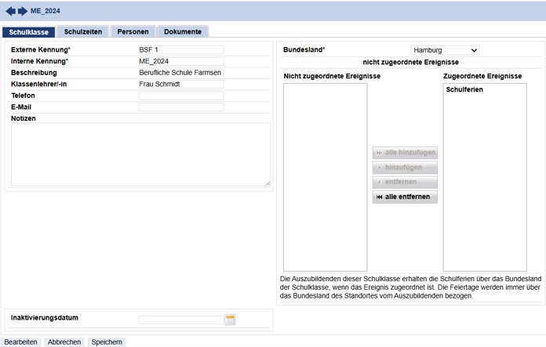Click the forward navigation arrow
The width and height of the screenshot is (546, 347).
[23, 11]
